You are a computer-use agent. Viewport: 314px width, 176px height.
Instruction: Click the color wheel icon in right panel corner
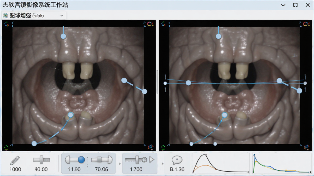306,24
